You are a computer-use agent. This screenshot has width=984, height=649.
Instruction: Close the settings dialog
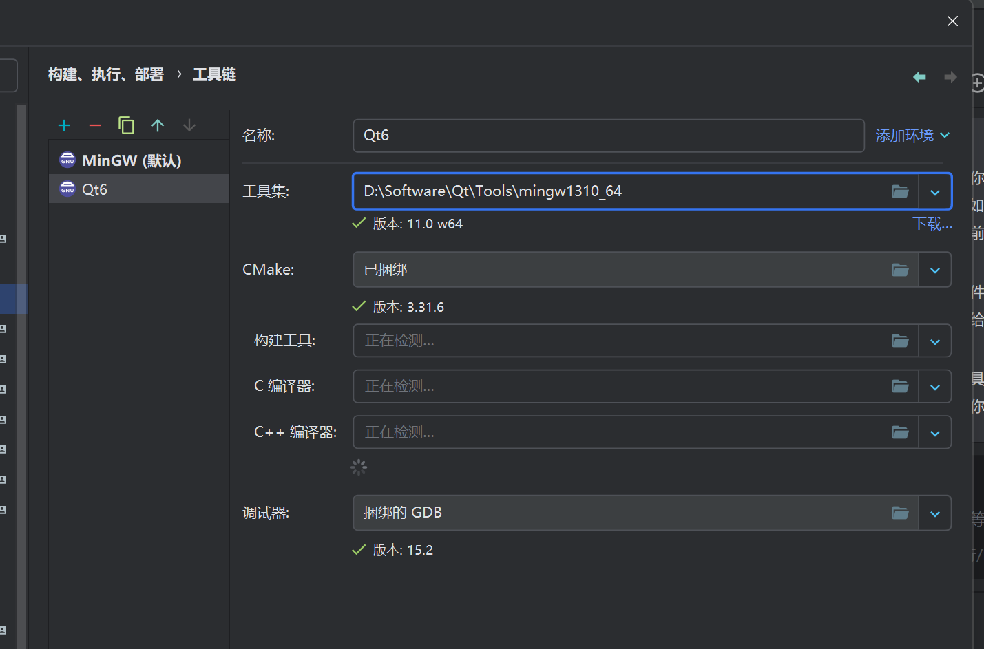point(952,21)
